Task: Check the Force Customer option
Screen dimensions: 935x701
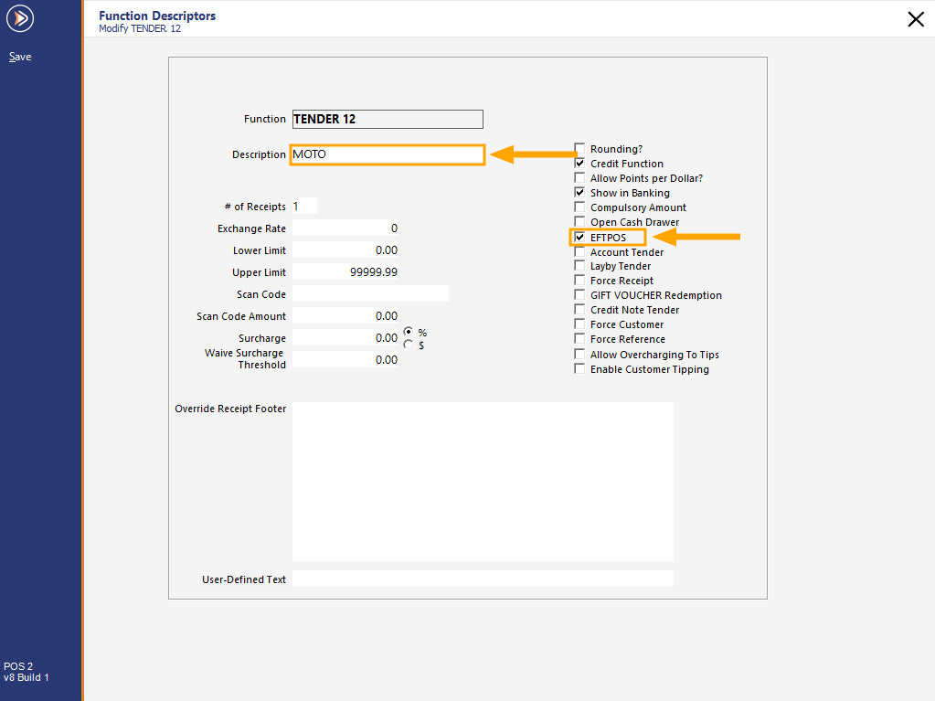Action: coord(579,324)
